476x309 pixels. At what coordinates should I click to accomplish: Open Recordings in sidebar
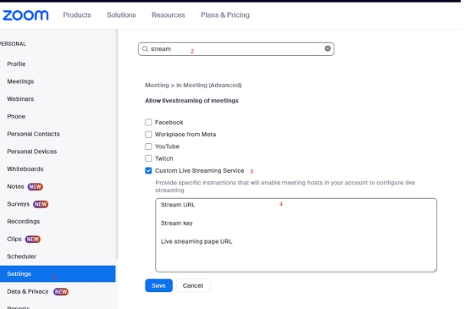24,222
